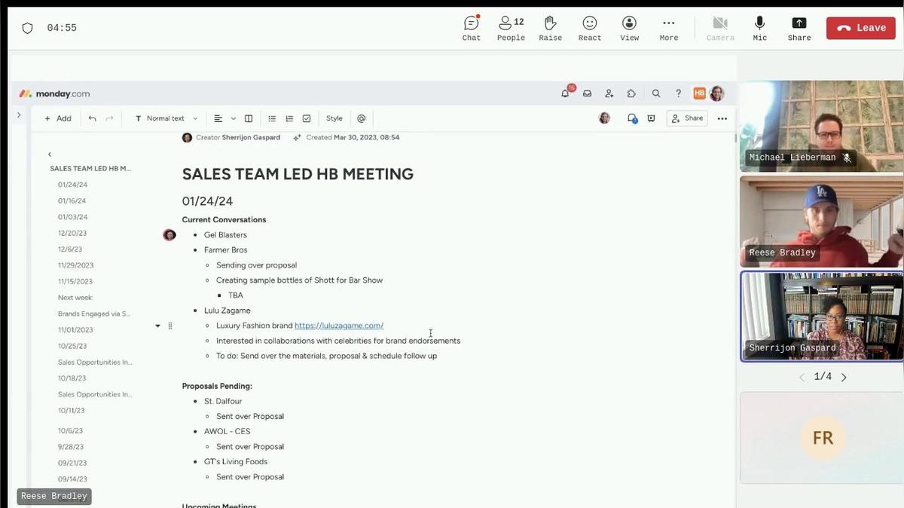Go to Next week: outline entry

[x=75, y=298]
